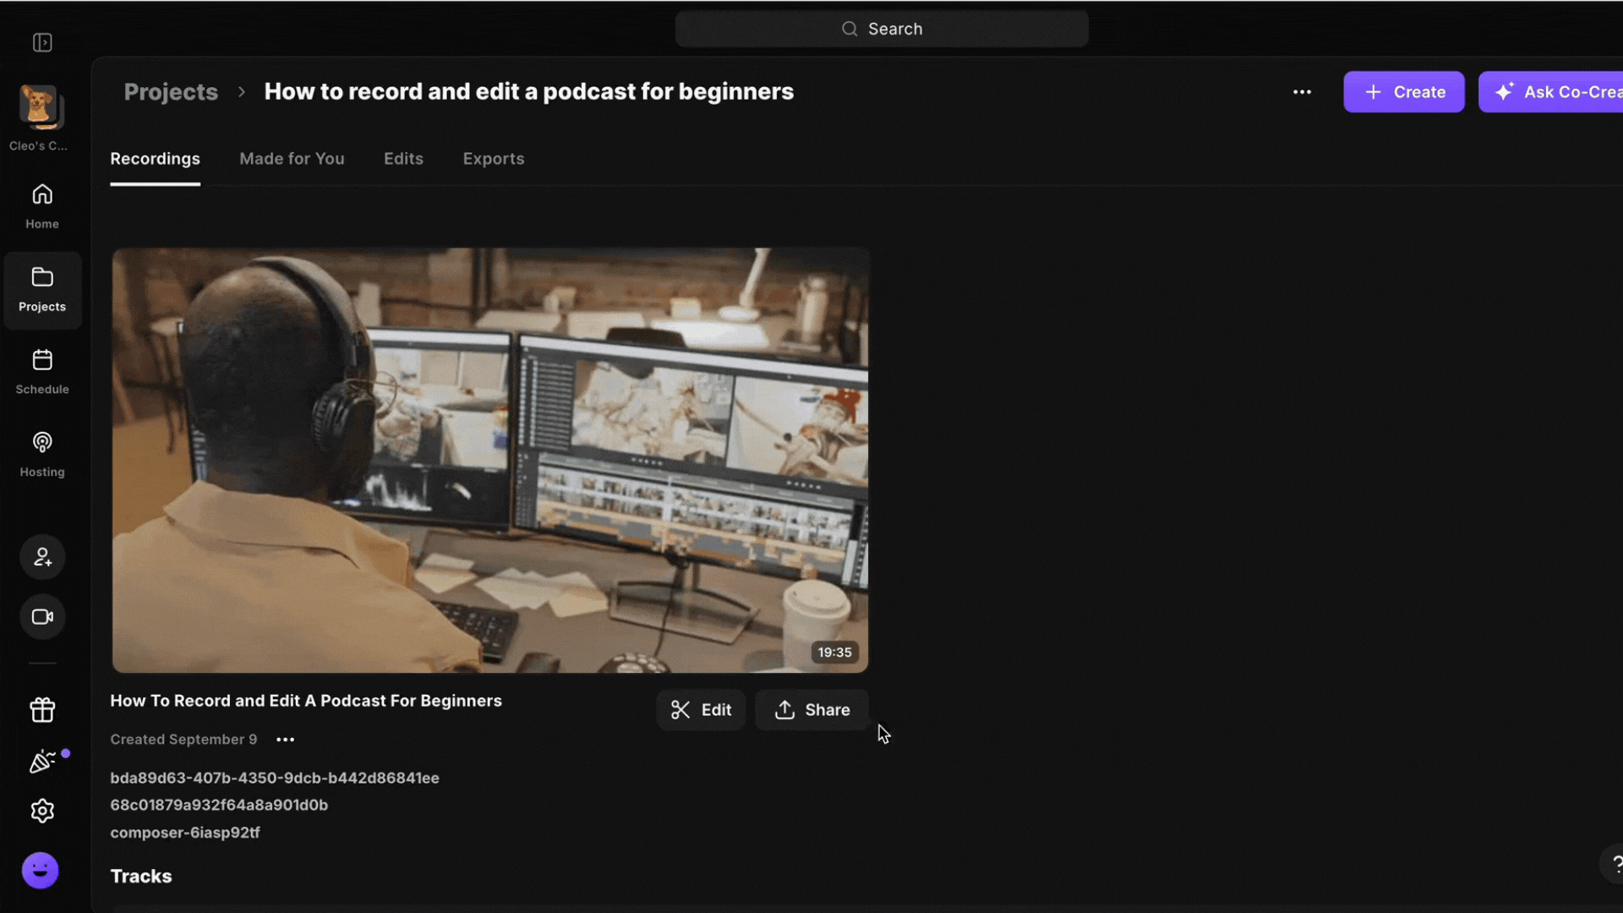Open the Schedule calendar section
1623x913 pixels.
coord(42,371)
